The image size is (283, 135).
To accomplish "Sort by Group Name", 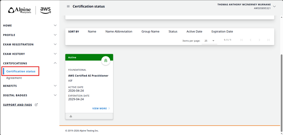I will click(150, 32).
